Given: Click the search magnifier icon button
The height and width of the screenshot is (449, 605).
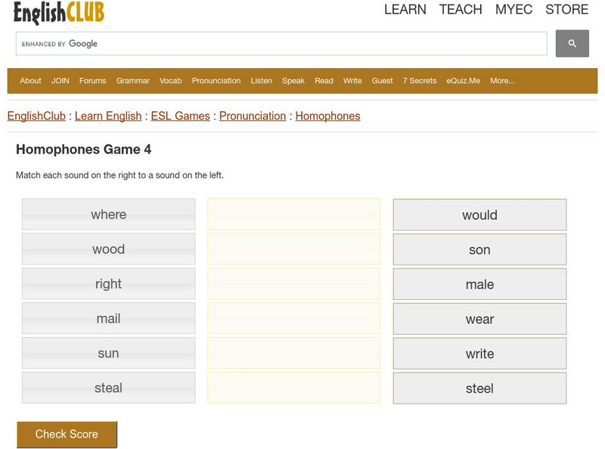Looking at the screenshot, I should 572,44.
